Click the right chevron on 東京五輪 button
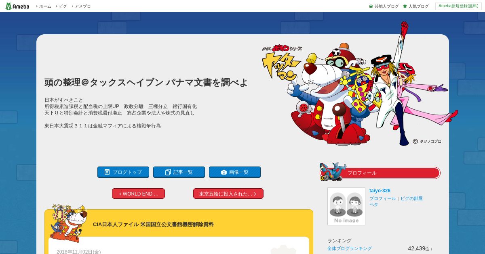 (x=255, y=194)
